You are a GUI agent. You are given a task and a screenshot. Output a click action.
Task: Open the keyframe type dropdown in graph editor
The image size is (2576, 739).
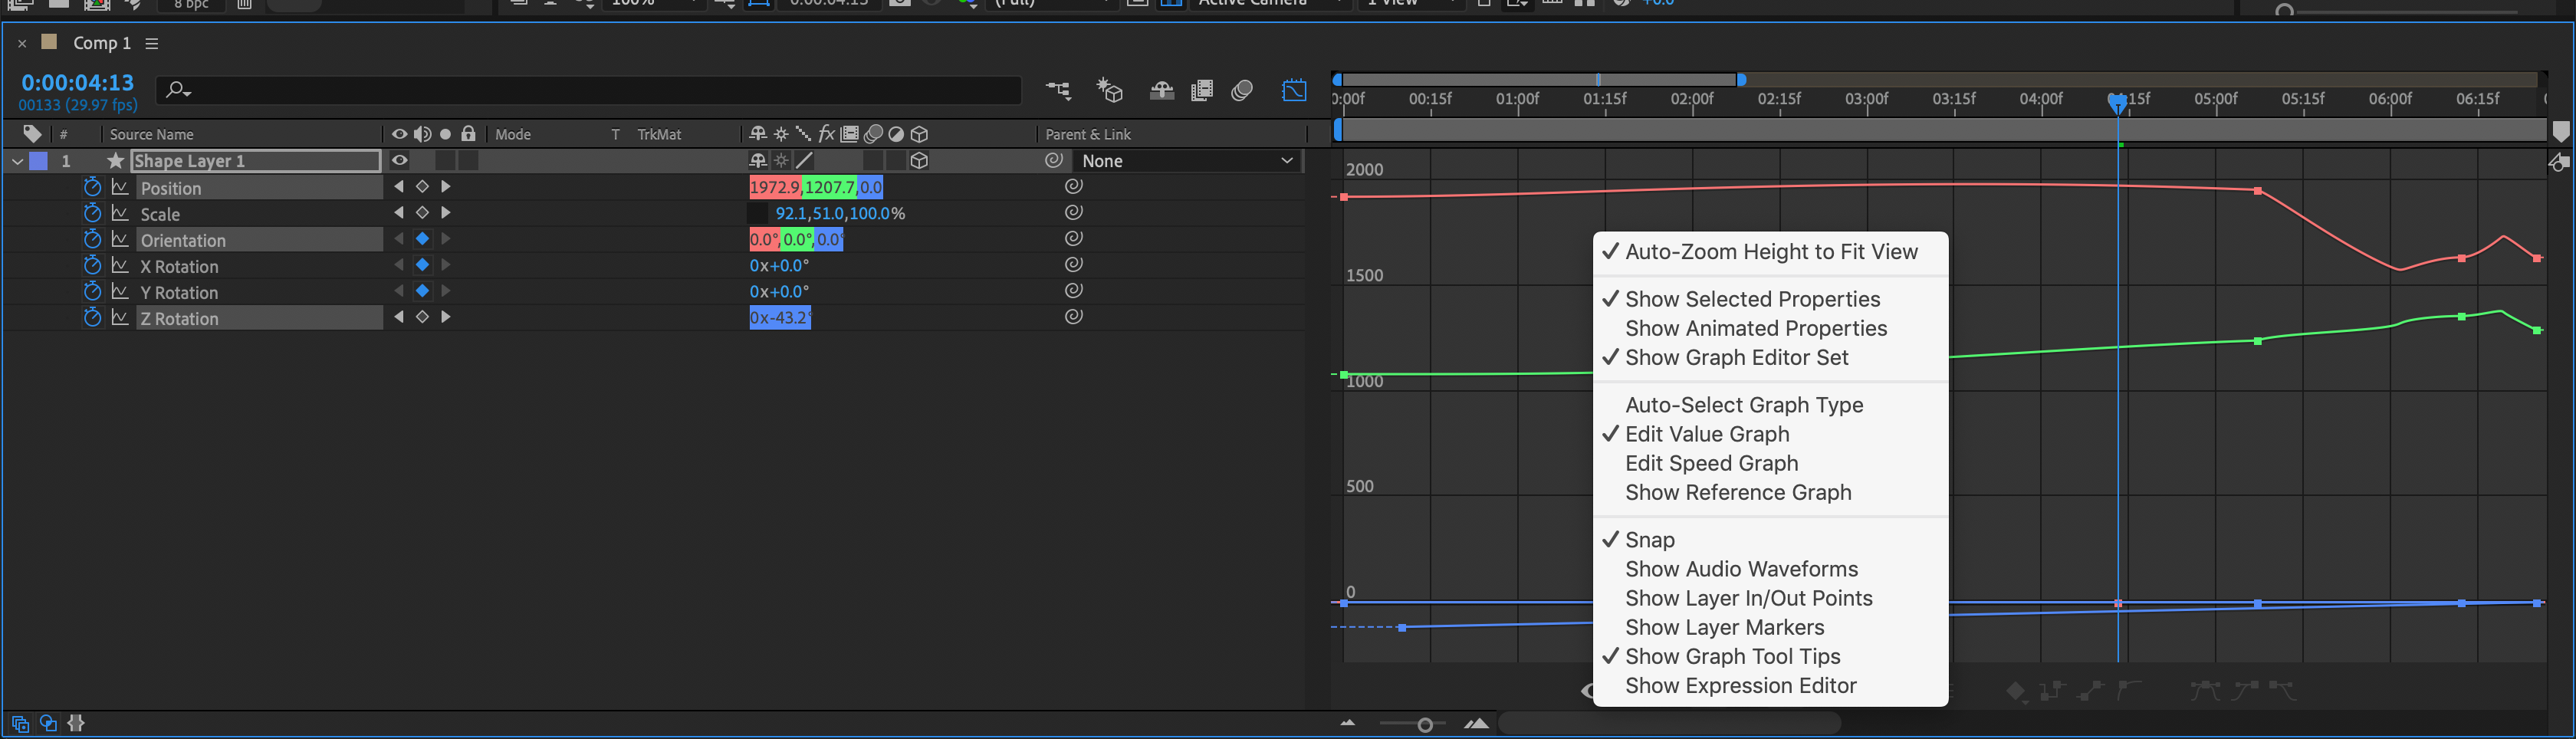tap(2018, 689)
